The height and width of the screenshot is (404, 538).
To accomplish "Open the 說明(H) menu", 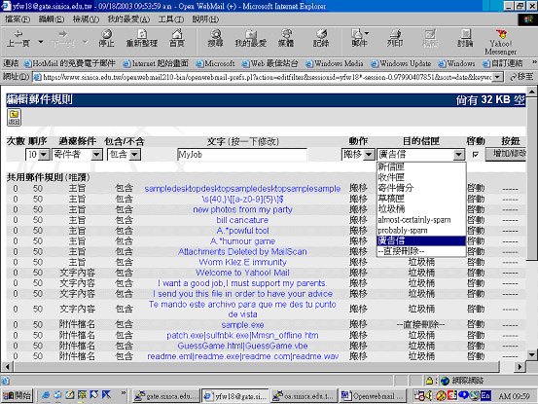I will click(205, 19).
